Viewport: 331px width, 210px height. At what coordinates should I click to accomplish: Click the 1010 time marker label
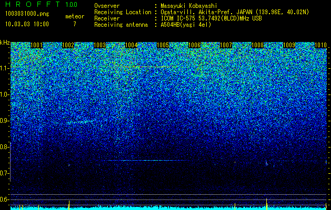click(x=320, y=45)
